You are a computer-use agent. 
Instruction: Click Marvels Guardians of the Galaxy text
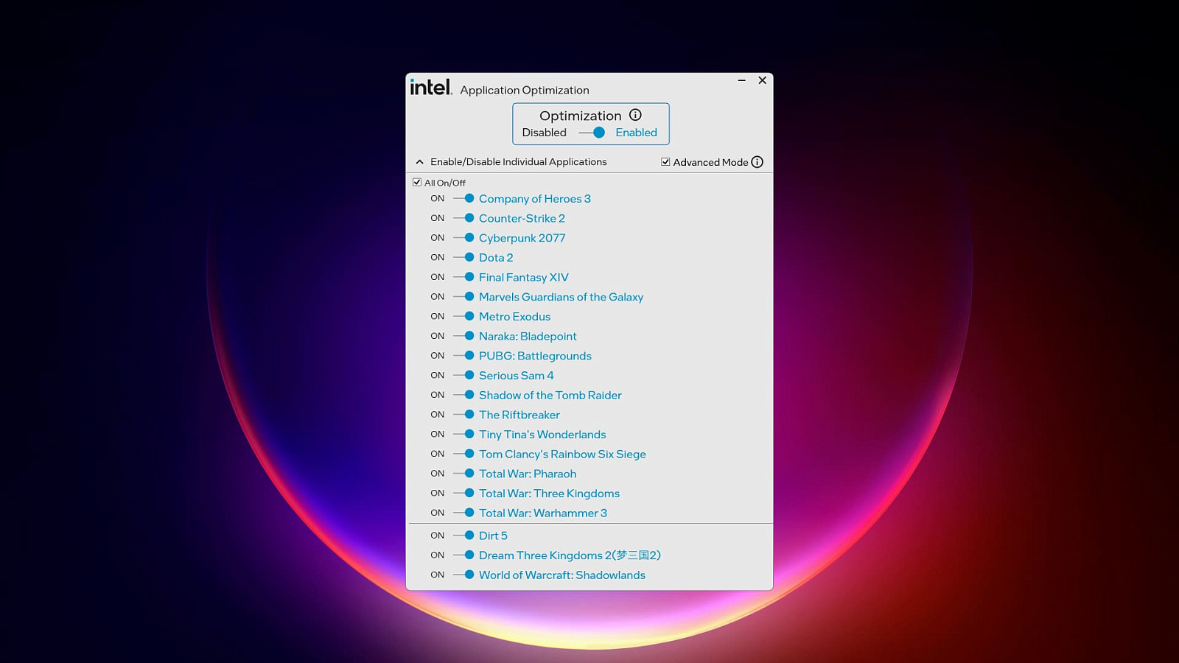point(561,297)
